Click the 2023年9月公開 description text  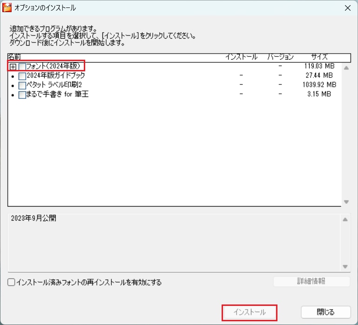point(34,218)
